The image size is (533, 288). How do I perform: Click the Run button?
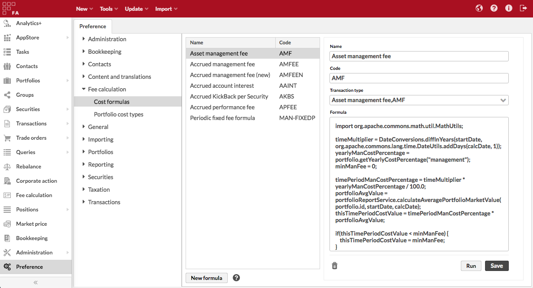pos(471,266)
